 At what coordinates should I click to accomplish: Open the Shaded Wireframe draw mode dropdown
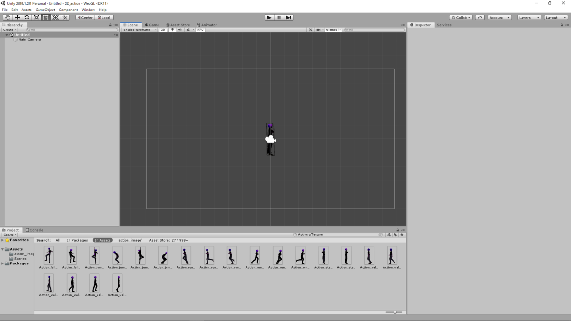(x=140, y=30)
